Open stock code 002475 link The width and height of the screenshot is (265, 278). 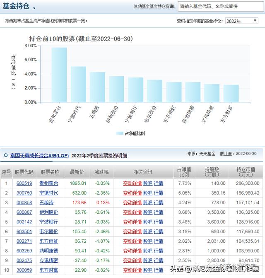(24, 261)
